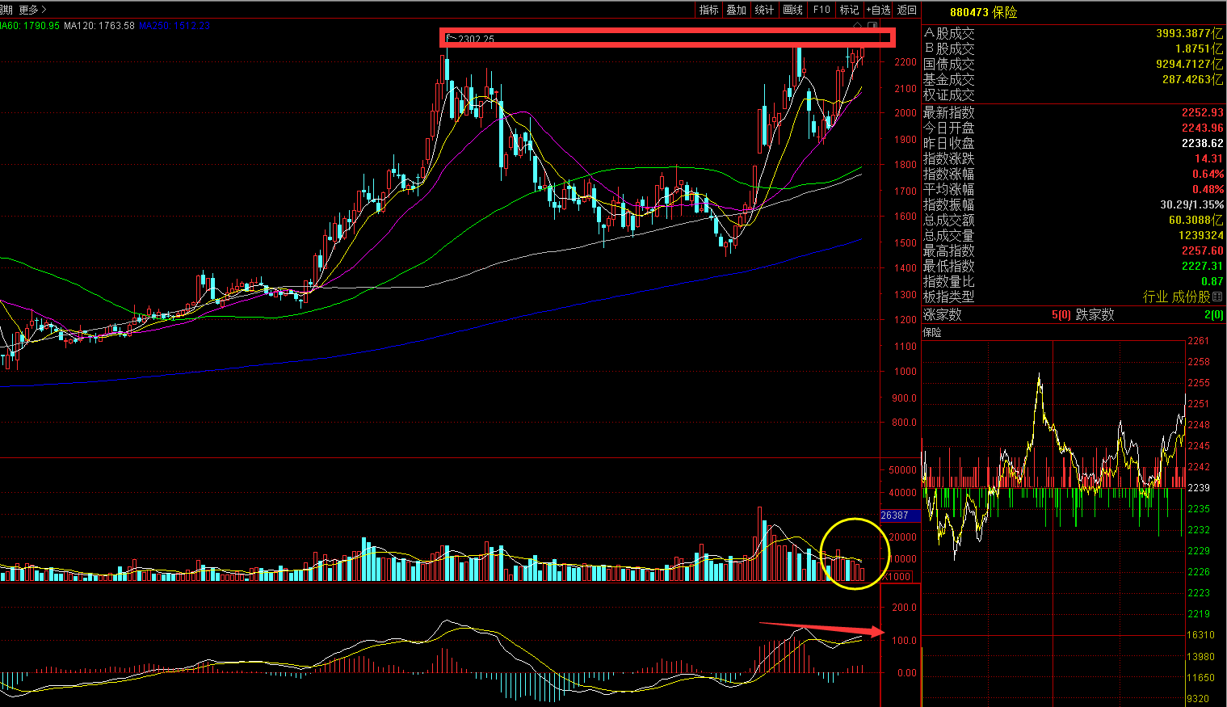Click the 返回 back button
This screenshot has height=707, width=1227.
coord(907,10)
